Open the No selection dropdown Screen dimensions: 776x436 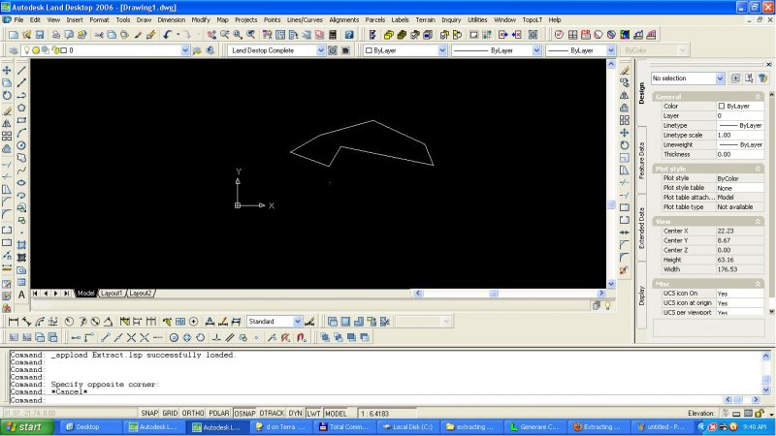720,78
